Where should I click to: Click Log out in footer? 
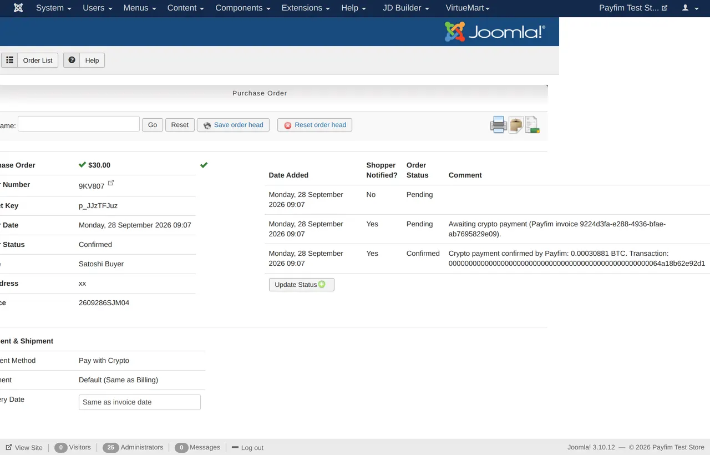(x=247, y=448)
